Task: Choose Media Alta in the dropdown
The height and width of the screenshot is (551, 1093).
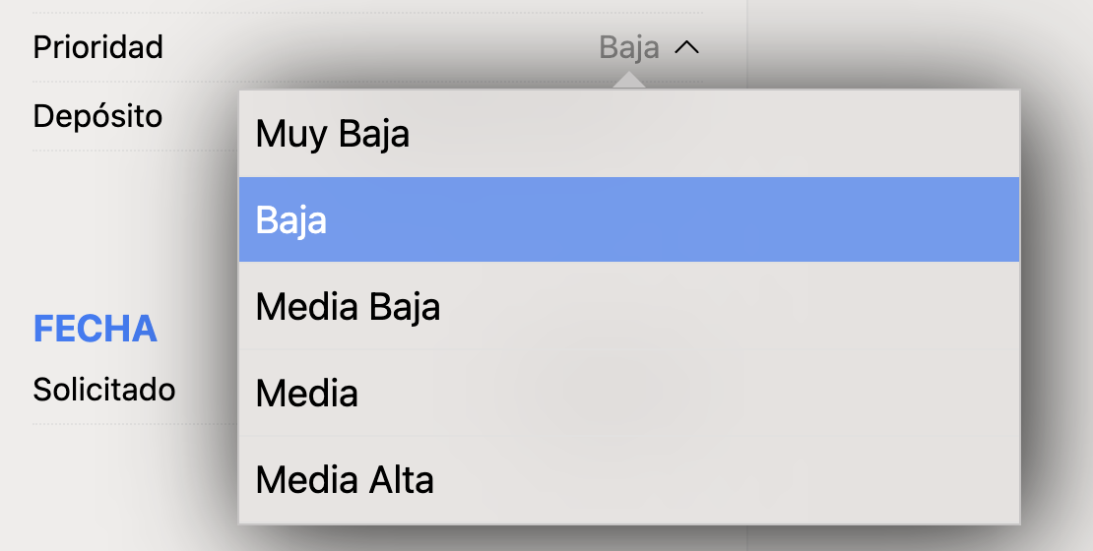Action: (x=345, y=480)
